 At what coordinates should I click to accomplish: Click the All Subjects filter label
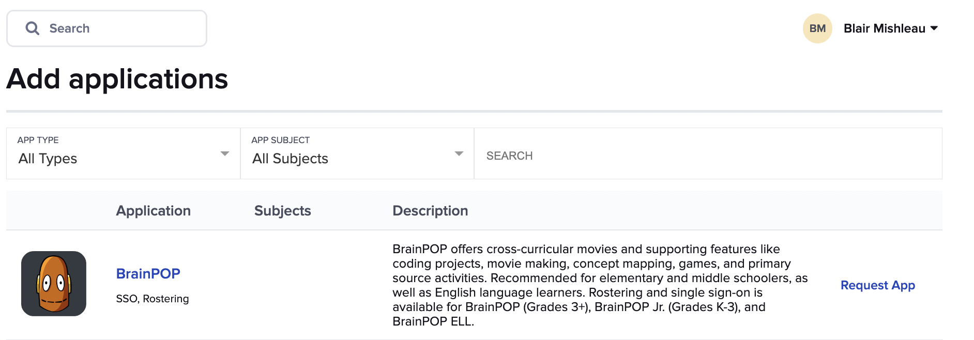[x=290, y=159]
